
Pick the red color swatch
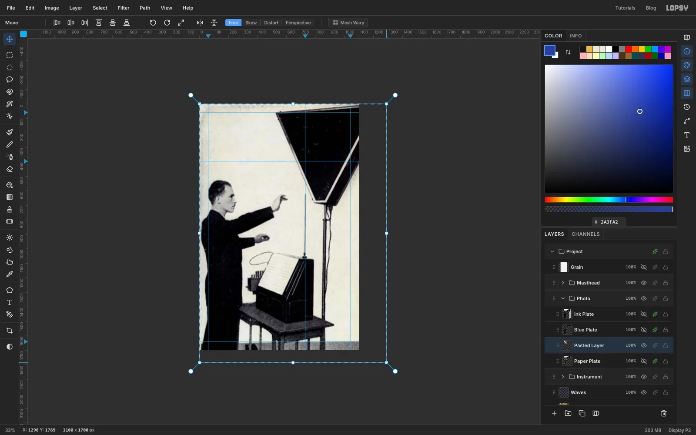(629, 49)
